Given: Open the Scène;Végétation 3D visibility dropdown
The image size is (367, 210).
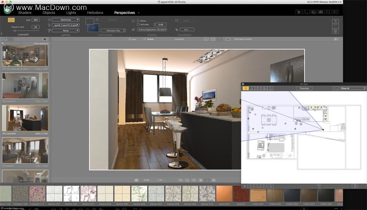Looking at the screenshot, I should 152,29.
